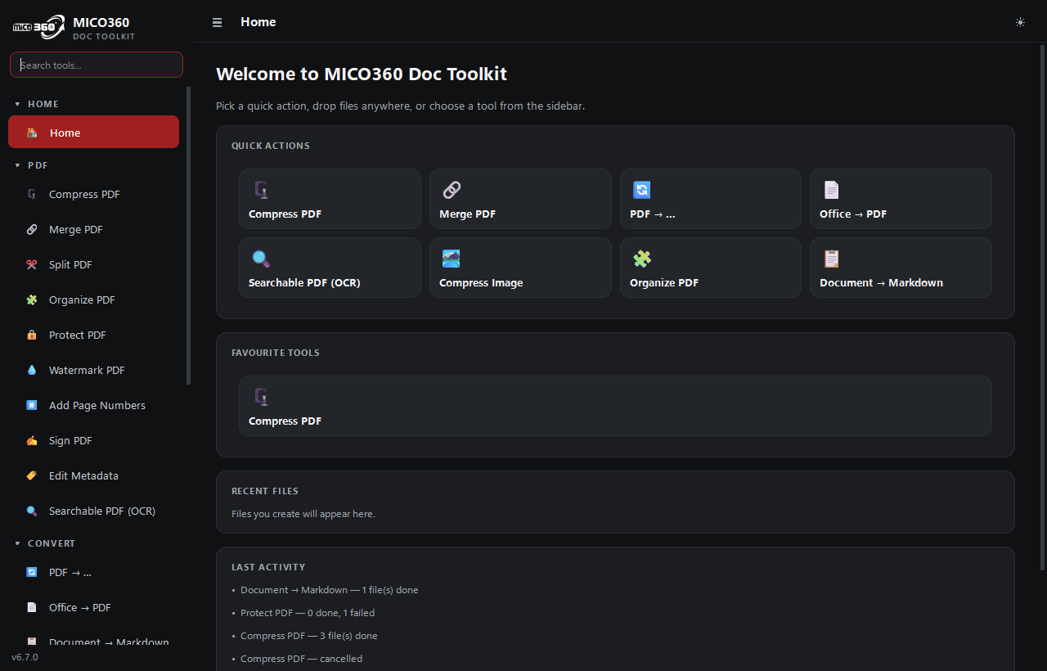The height and width of the screenshot is (671, 1047).
Task: Select Protect PDF sidebar item
Action: pyautogui.click(x=93, y=335)
